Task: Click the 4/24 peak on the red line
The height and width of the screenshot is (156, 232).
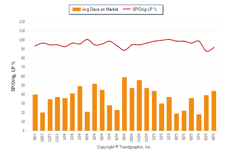Action: (x=87, y=39)
